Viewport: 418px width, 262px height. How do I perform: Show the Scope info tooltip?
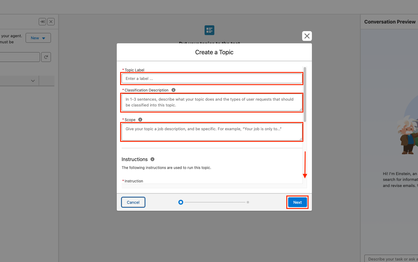click(x=140, y=120)
